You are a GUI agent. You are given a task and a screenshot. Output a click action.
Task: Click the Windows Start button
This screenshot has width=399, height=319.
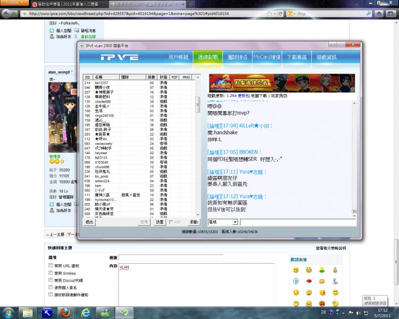click(x=9, y=312)
